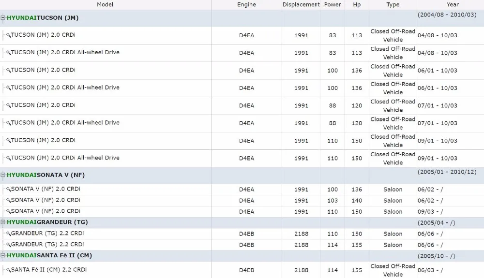Click power 88 in TUCSON All-wheel Drive row
Viewport: 484px width, 278px height.
[333, 123]
